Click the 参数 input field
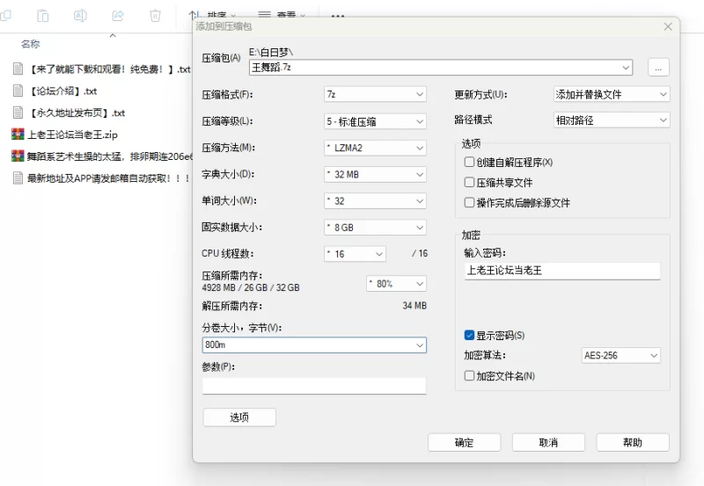This screenshot has width=704, height=486. coord(314,385)
